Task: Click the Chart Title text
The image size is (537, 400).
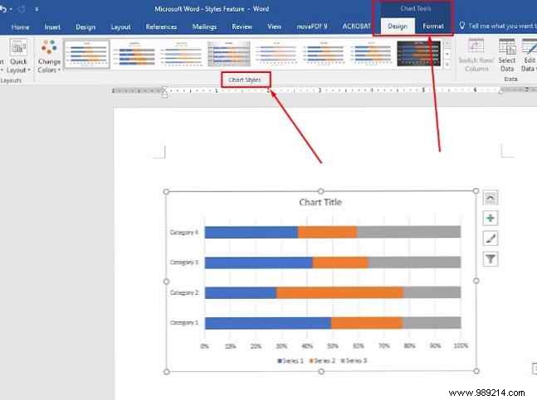Action: coord(320,202)
